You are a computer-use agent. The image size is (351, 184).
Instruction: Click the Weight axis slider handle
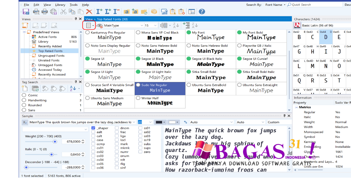pyautogui.click(x=55, y=142)
